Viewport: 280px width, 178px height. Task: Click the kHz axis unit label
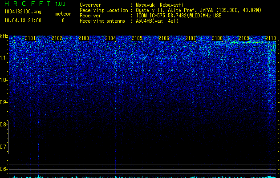(4, 36)
